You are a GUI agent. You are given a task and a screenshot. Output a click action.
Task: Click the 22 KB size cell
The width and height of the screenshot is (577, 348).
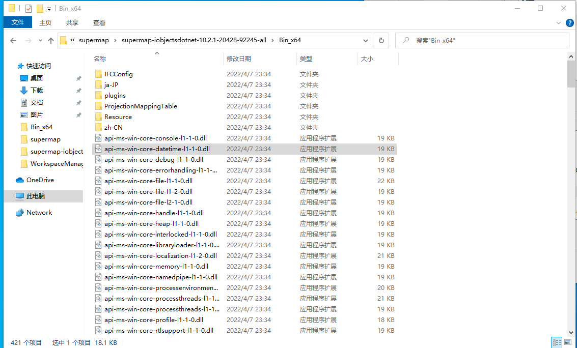(x=386, y=181)
